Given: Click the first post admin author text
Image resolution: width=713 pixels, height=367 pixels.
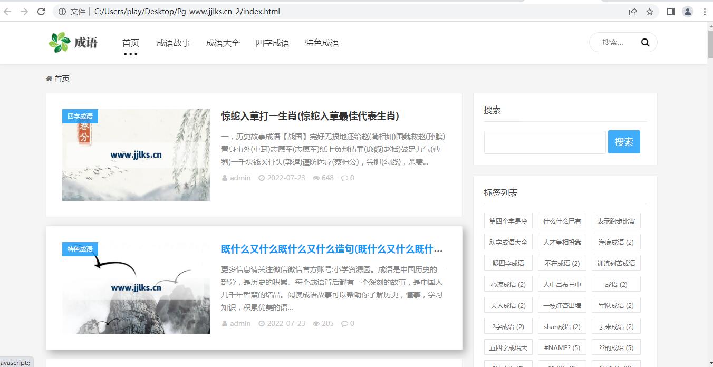Looking at the screenshot, I should 240,178.
